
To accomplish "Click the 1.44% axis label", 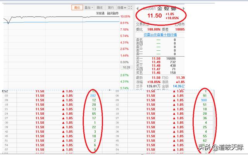I will click(124, 55).
